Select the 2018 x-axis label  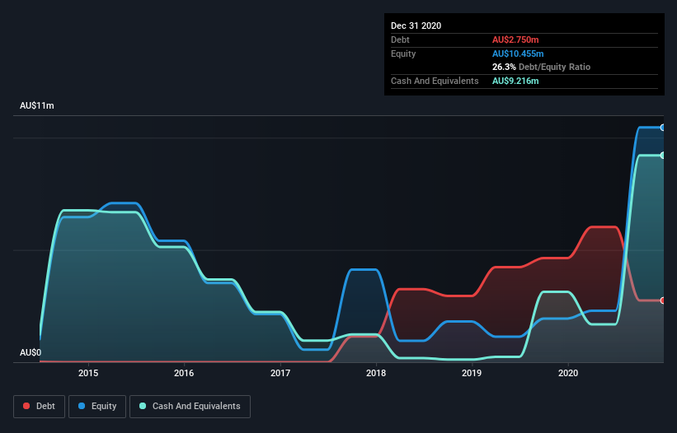(x=376, y=373)
